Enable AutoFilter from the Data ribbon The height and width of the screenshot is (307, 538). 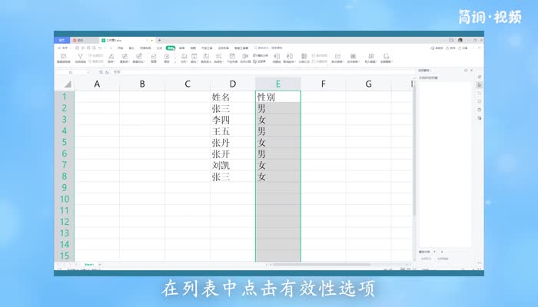pos(80,58)
